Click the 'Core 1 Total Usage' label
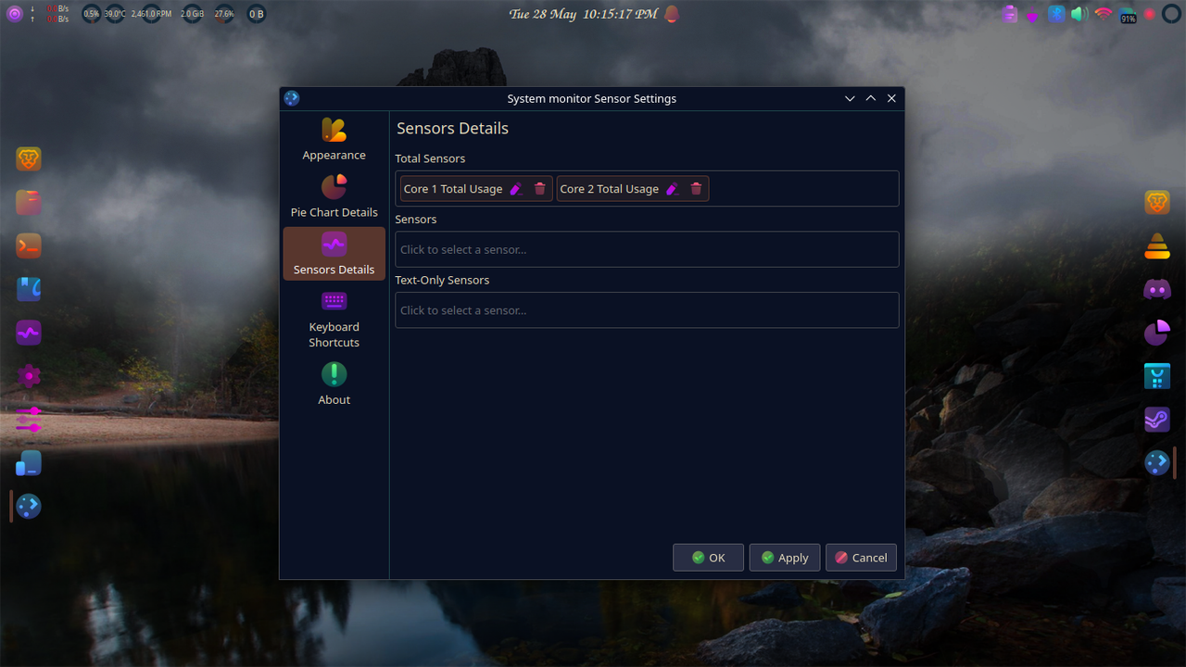The height and width of the screenshot is (667, 1186). [453, 189]
